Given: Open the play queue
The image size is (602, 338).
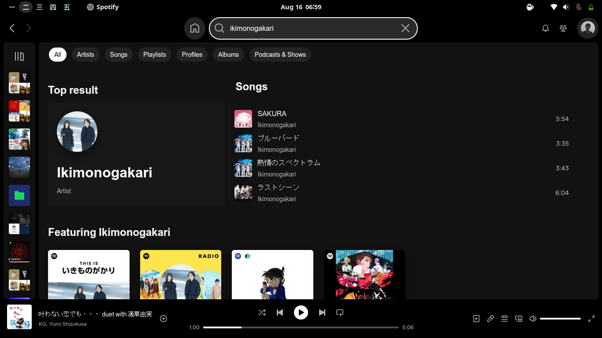Looking at the screenshot, I should pos(505,319).
